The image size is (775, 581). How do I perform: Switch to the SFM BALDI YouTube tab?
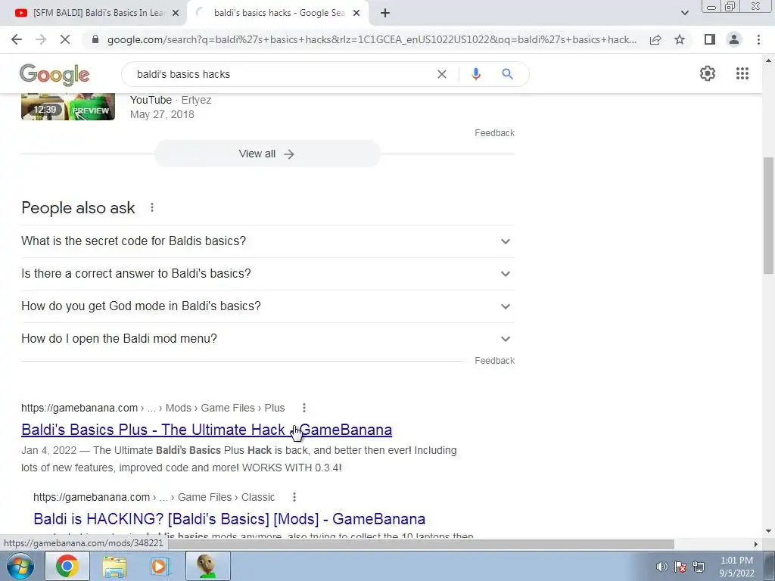93,13
